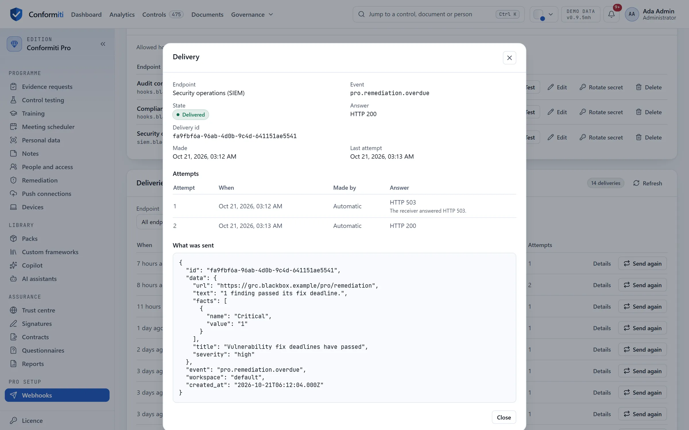Open Contracts page
The width and height of the screenshot is (689, 430).
[57, 337]
